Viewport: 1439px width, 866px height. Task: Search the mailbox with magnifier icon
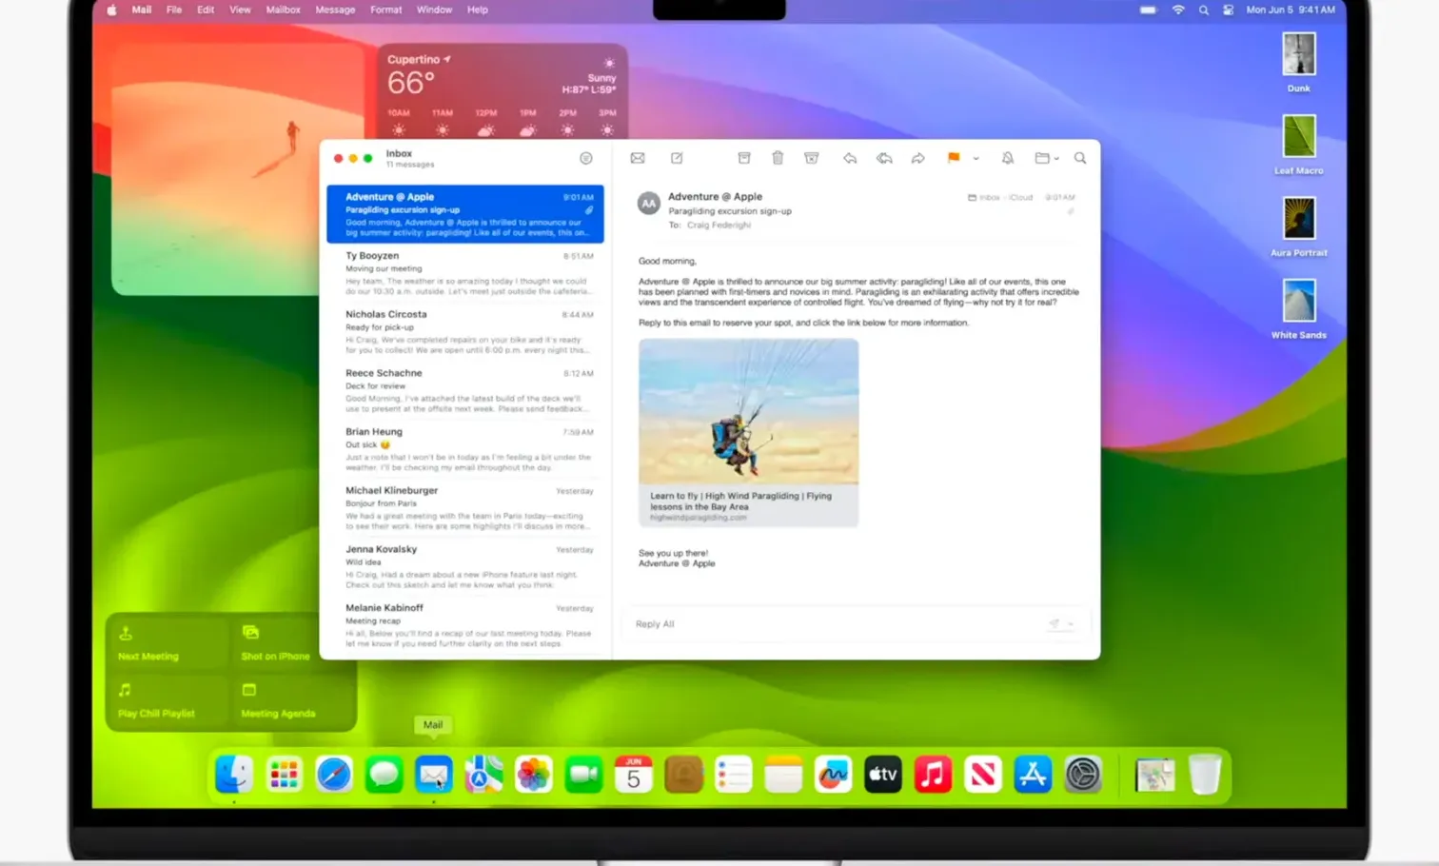[1080, 158]
